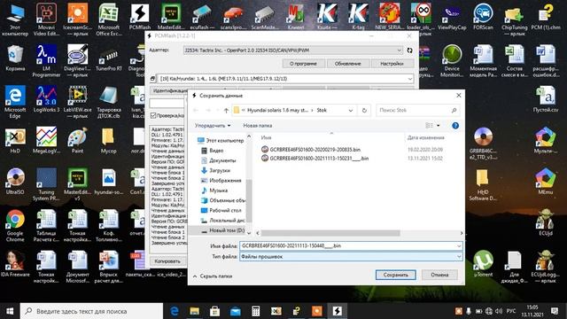
Task: Open the Calculator taskbar icon
Action: [255, 311]
